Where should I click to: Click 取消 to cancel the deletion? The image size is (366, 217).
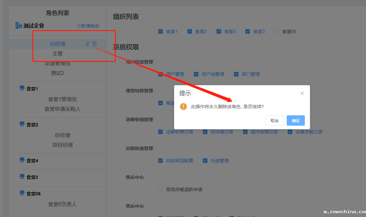pos(274,120)
